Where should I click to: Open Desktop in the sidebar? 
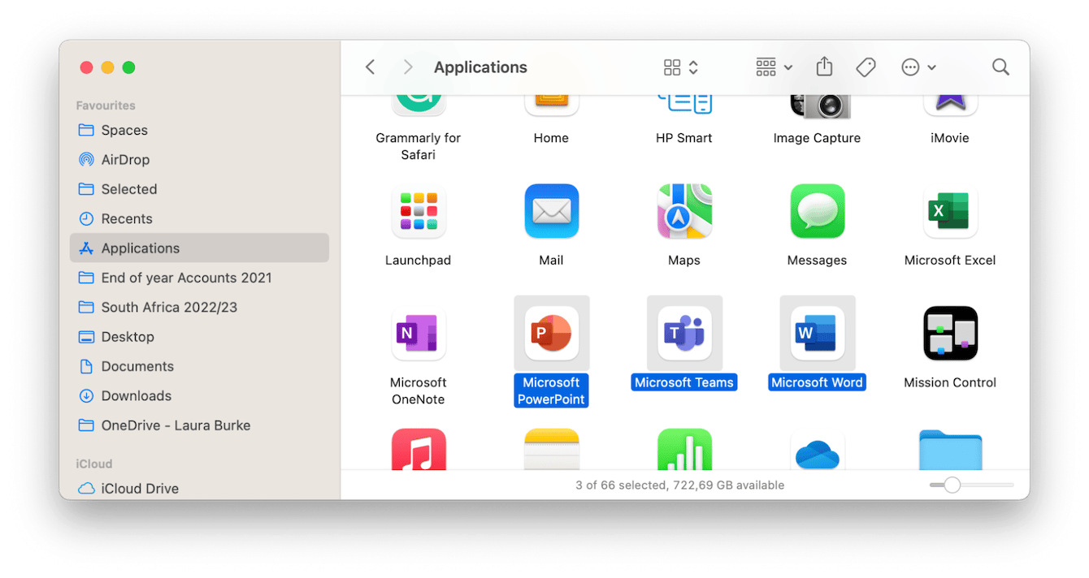point(199,337)
